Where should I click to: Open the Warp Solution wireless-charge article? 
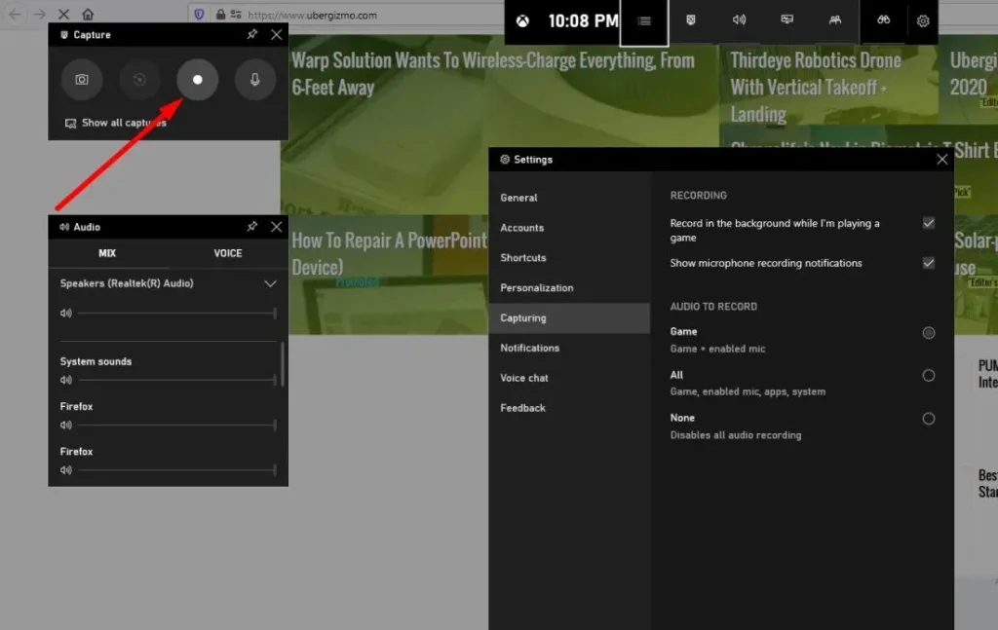pyautogui.click(x=492, y=74)
